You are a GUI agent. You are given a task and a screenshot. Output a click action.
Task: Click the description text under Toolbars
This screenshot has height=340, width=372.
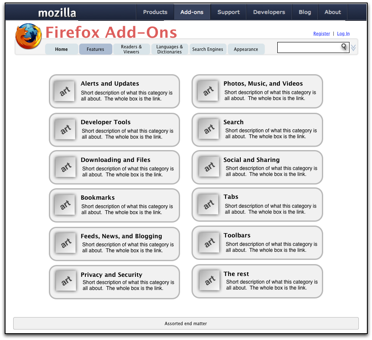coord(271,247)
